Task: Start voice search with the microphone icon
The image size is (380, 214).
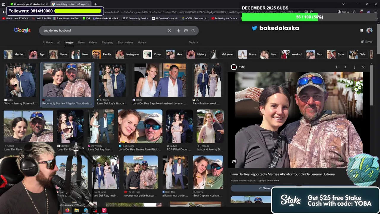Action: click(x=178, y=31)
